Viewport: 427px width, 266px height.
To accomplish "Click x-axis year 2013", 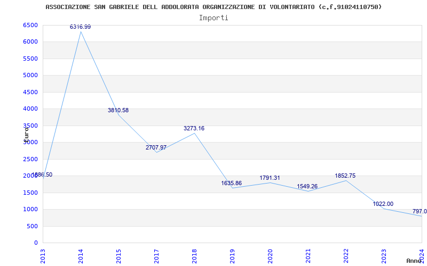I will tap(43, 256).
